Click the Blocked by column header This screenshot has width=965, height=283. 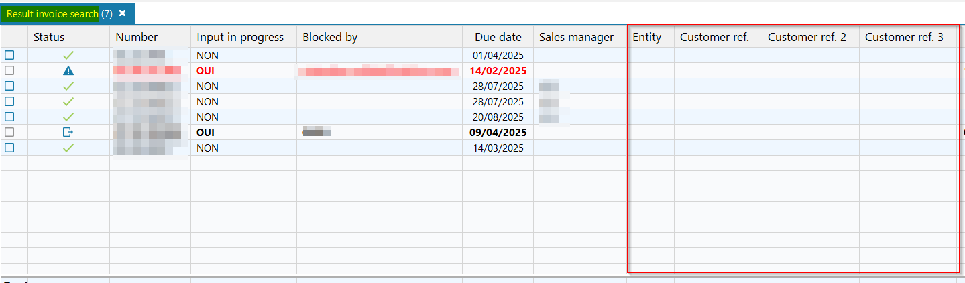coord(330,38)
